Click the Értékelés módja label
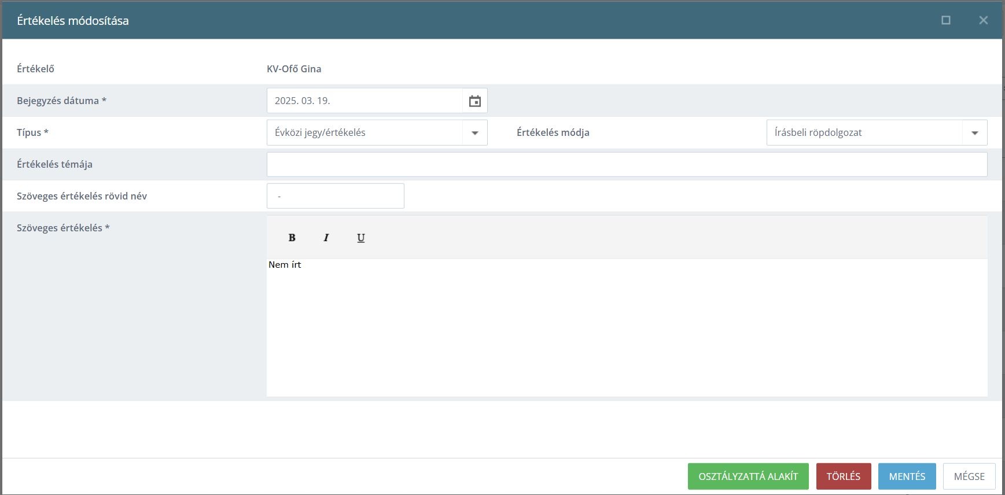Viewport: 1005px width, 495px height. coord(553,132)
